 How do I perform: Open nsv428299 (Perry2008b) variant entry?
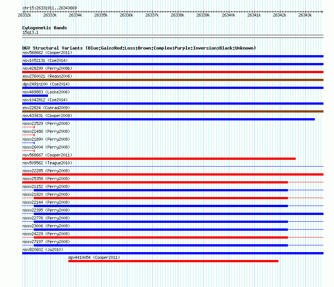pyautogui.click(x=47, y=68)
